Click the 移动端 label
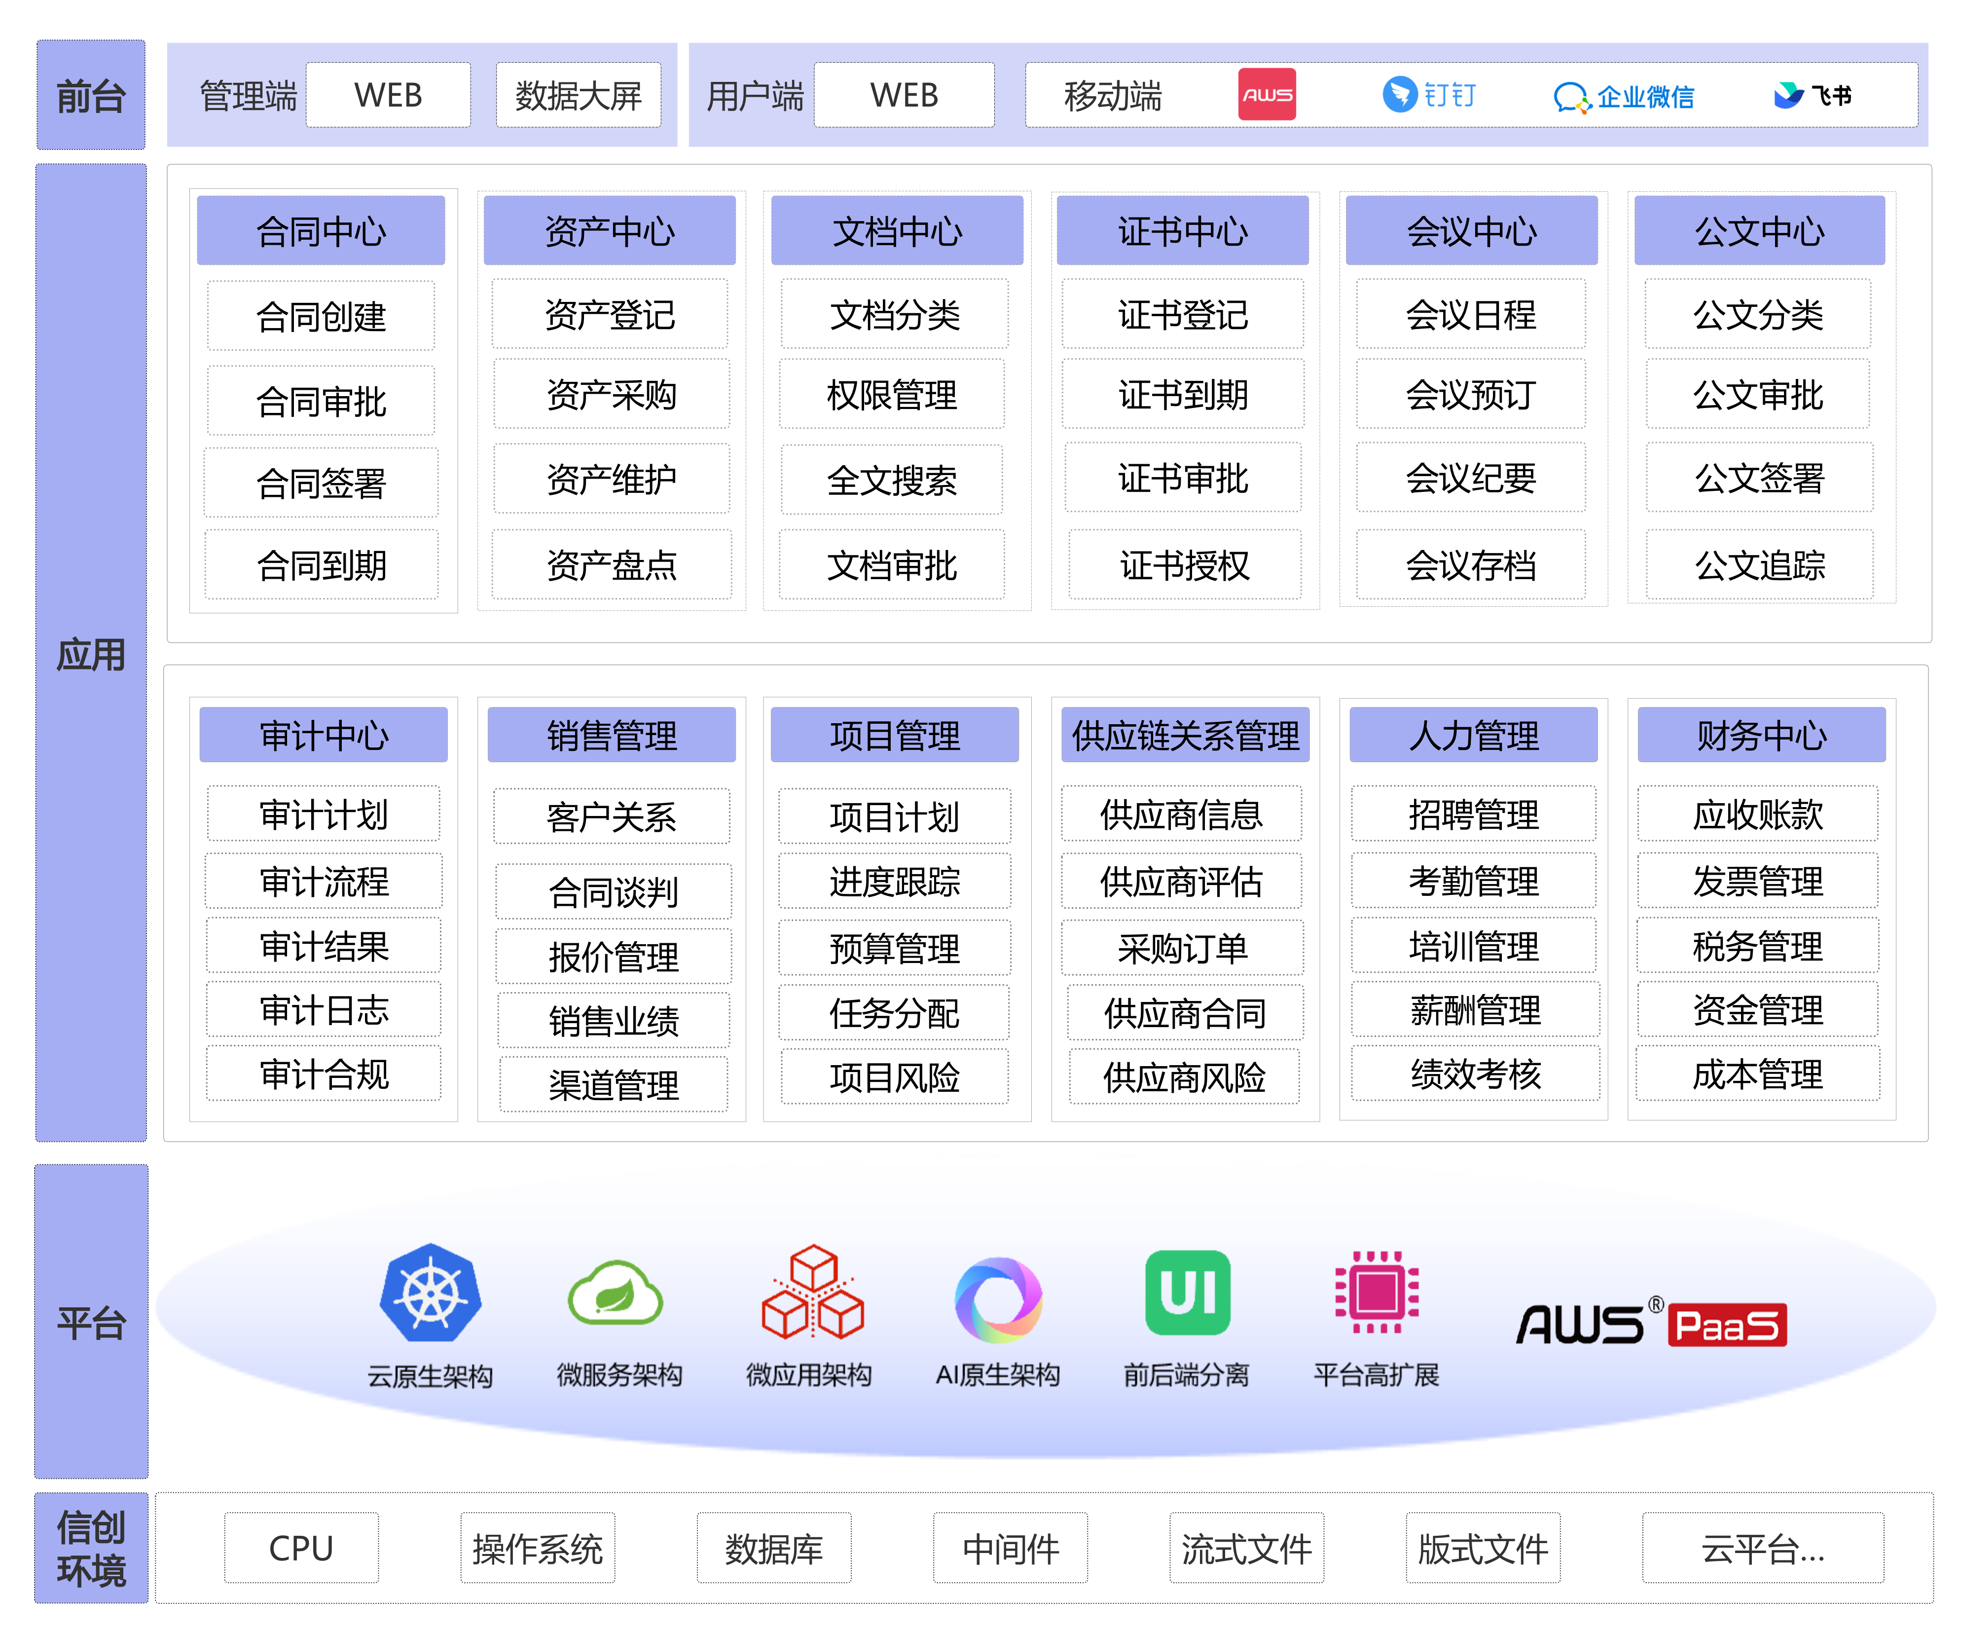Viewport: 1961px width, 1628px height. (1113, 95)
